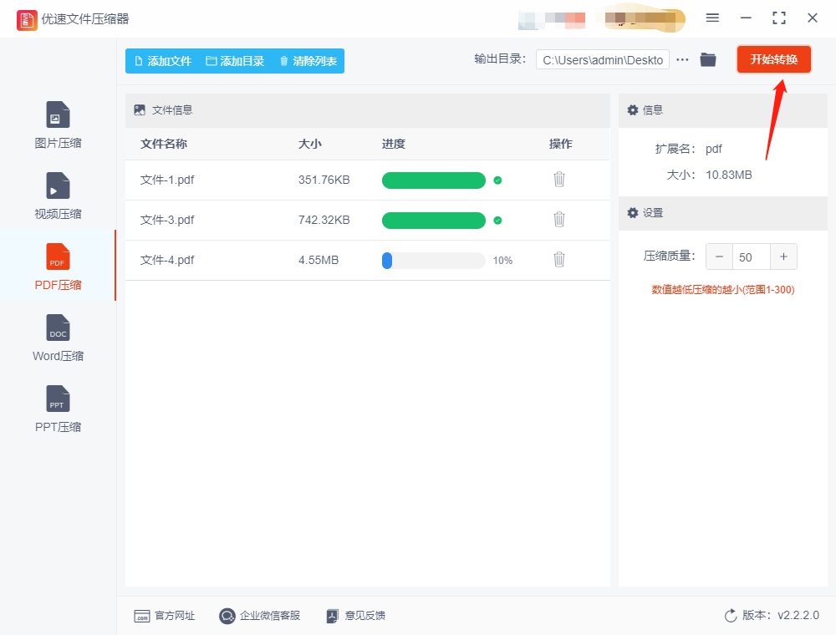Click the 添加文件 add file button

point(163,61)
